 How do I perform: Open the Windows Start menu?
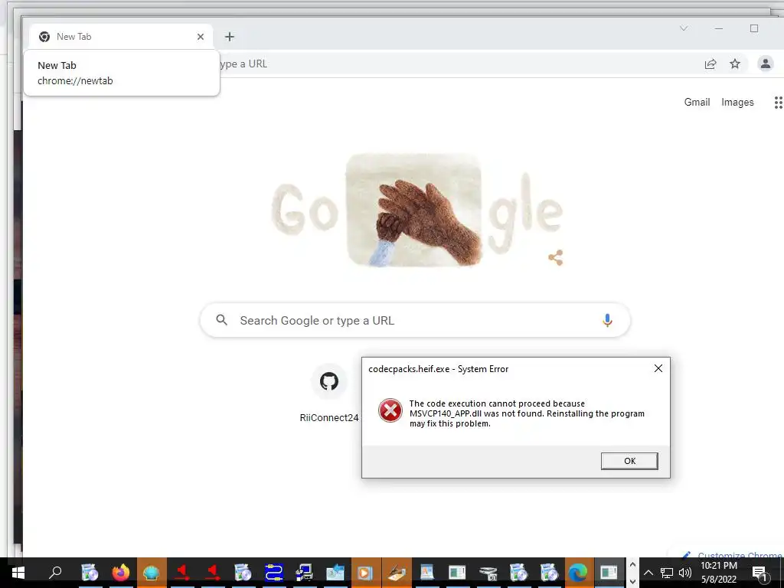point(18,573)
